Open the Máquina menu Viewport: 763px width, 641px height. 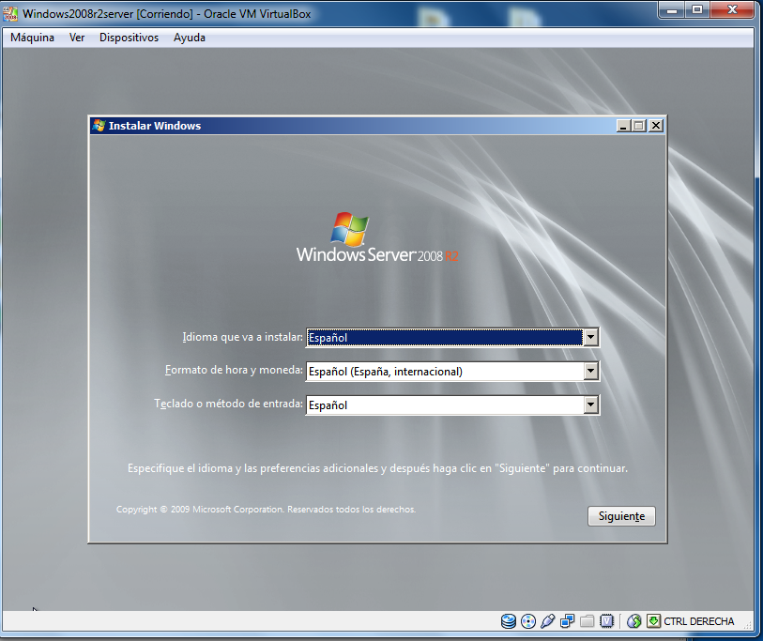coord(32,38)
